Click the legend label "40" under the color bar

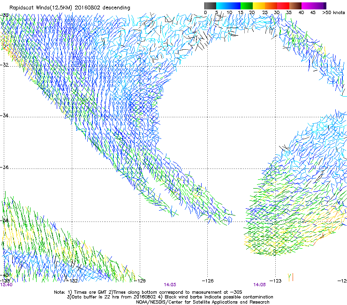click(301, 13)
